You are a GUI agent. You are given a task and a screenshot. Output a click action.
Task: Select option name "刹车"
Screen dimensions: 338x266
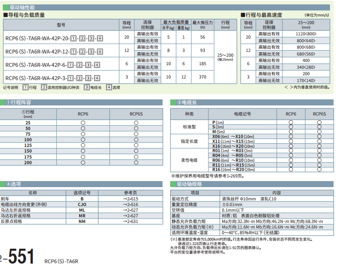[x=5, y=199]
